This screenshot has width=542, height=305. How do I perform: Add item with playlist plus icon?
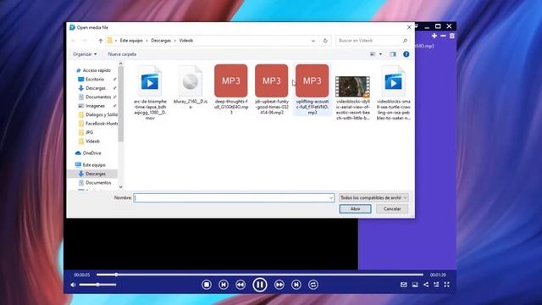pyautogui.click(x=434, y=36)
